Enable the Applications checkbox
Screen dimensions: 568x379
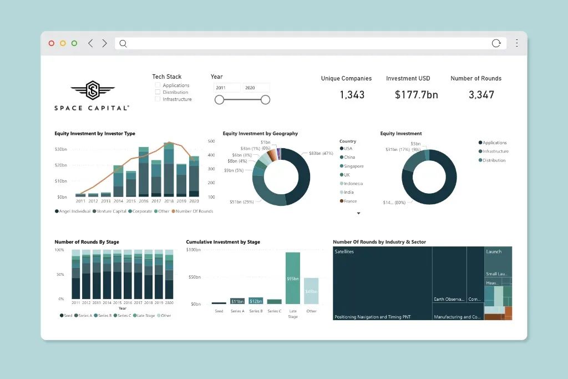[x=158, y=85]
